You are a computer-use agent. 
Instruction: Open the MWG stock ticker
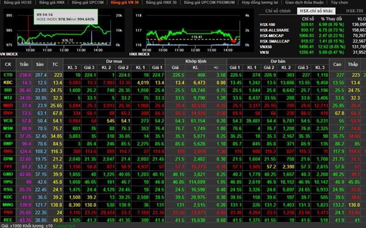[x=8, y=205]
